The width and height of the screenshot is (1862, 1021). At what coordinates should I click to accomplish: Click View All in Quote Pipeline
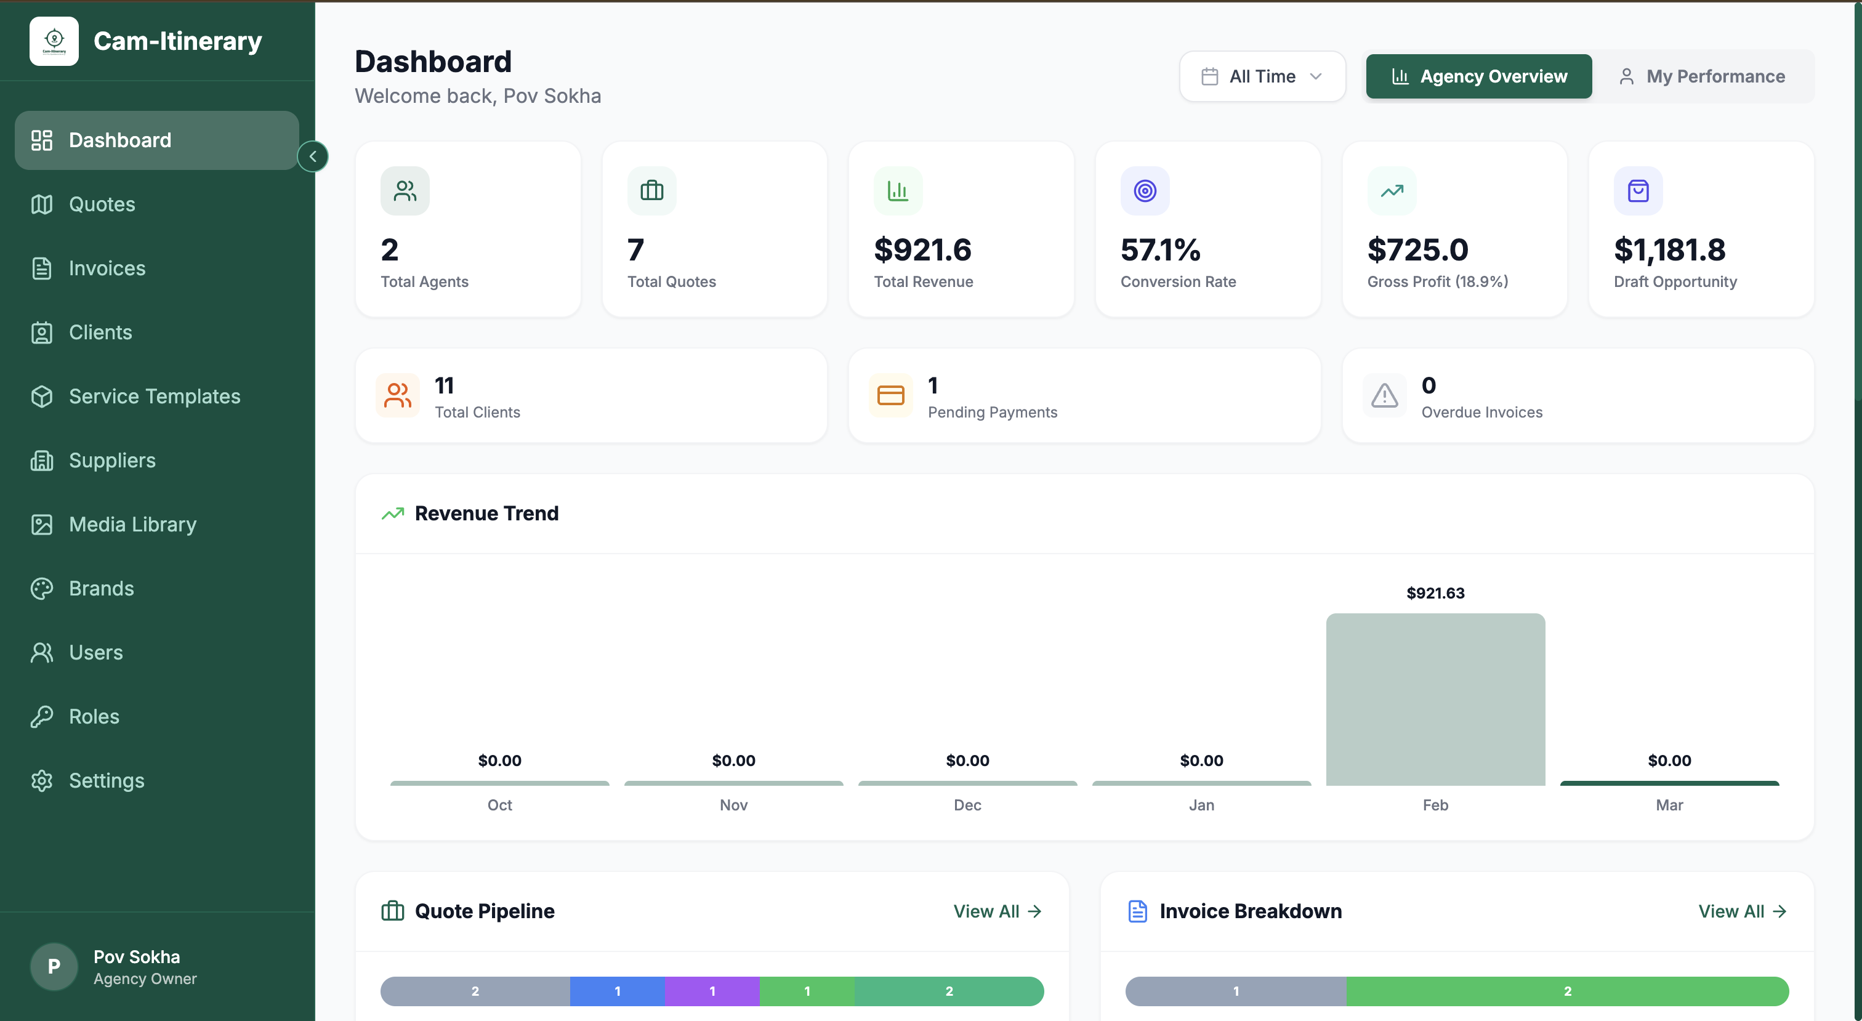(x=997, y=911)
